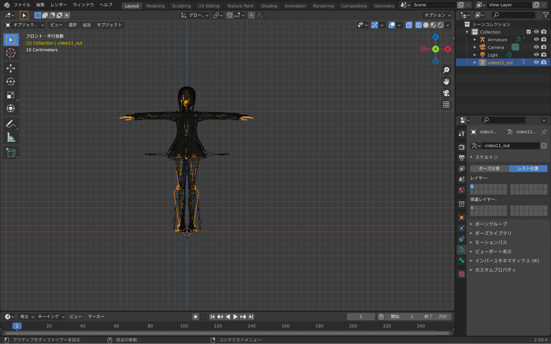Open the Scene properties tab icon

[462, 179]
